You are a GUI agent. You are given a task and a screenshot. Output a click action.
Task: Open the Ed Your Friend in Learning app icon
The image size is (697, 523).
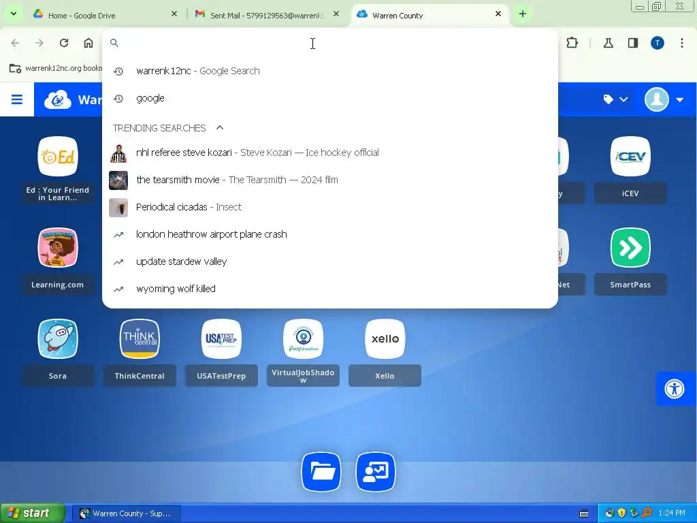tap(58, 156)
